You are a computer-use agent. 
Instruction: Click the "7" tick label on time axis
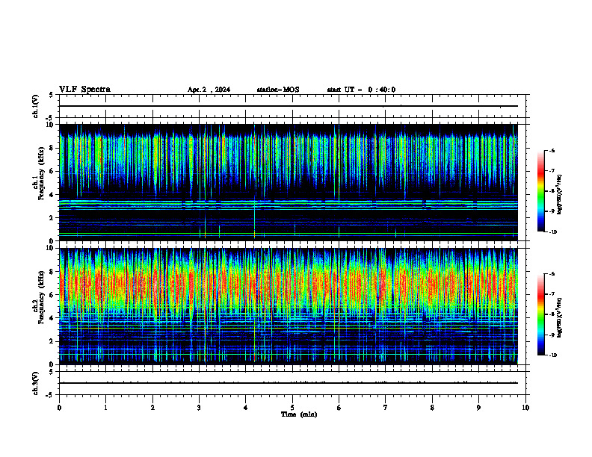coord(386,408)
